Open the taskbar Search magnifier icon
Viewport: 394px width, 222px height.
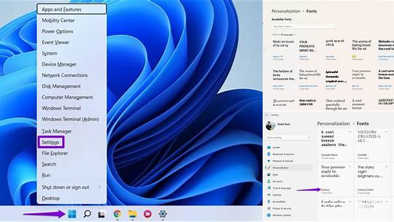(x=87, y=214)
